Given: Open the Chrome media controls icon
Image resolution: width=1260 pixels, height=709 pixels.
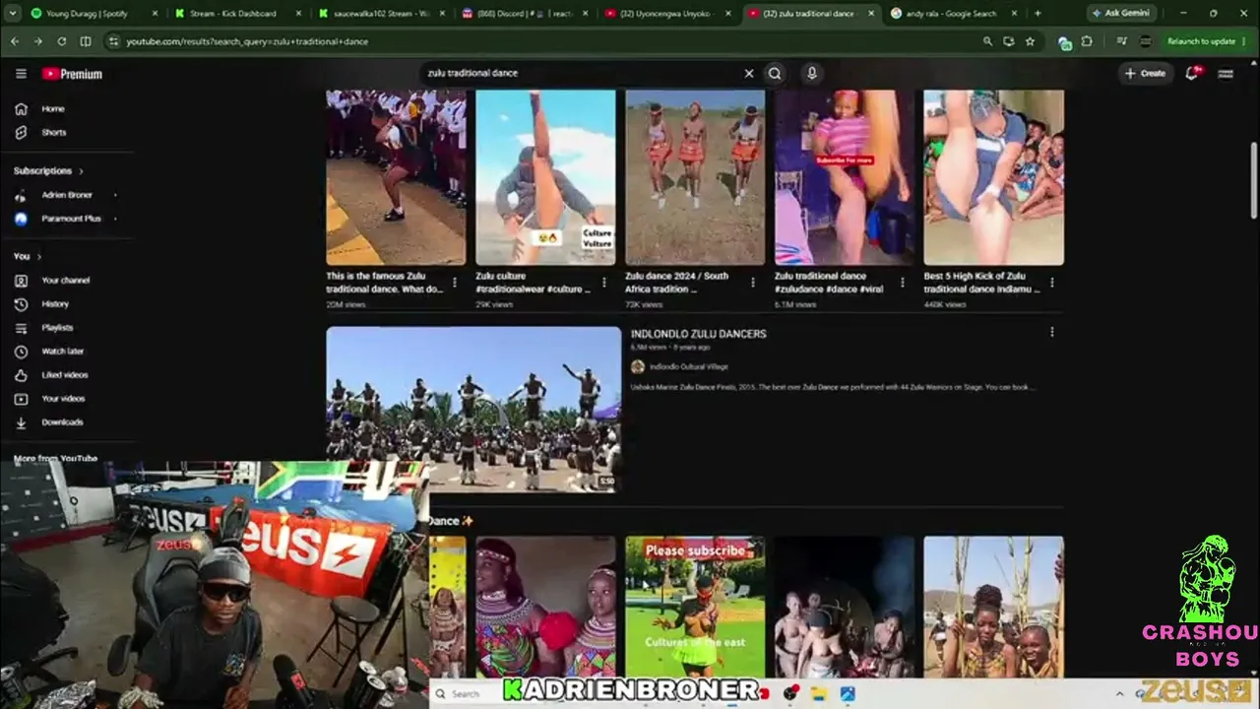Looking at the screenshot, I should (1121, 41).
